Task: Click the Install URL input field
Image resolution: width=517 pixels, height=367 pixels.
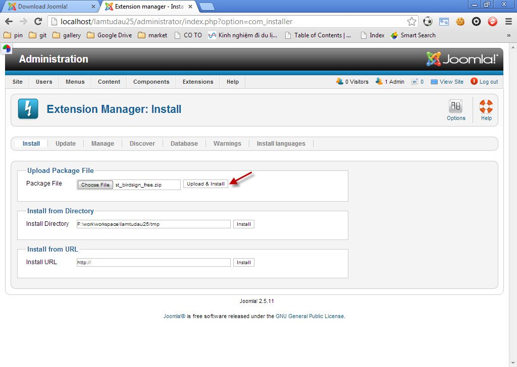Action: click(x=153, y=262)
